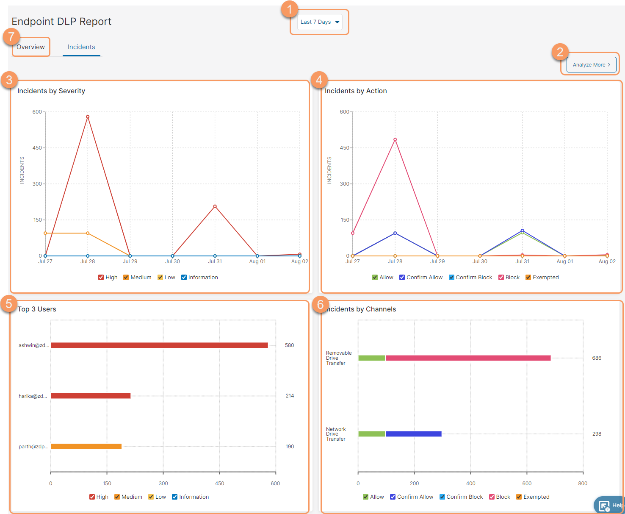Image resolution: width=625 pixels, height=514 pixels.
Task: Uncheck Low in the Top 3 Users legend
Action: tap(151, 497)
